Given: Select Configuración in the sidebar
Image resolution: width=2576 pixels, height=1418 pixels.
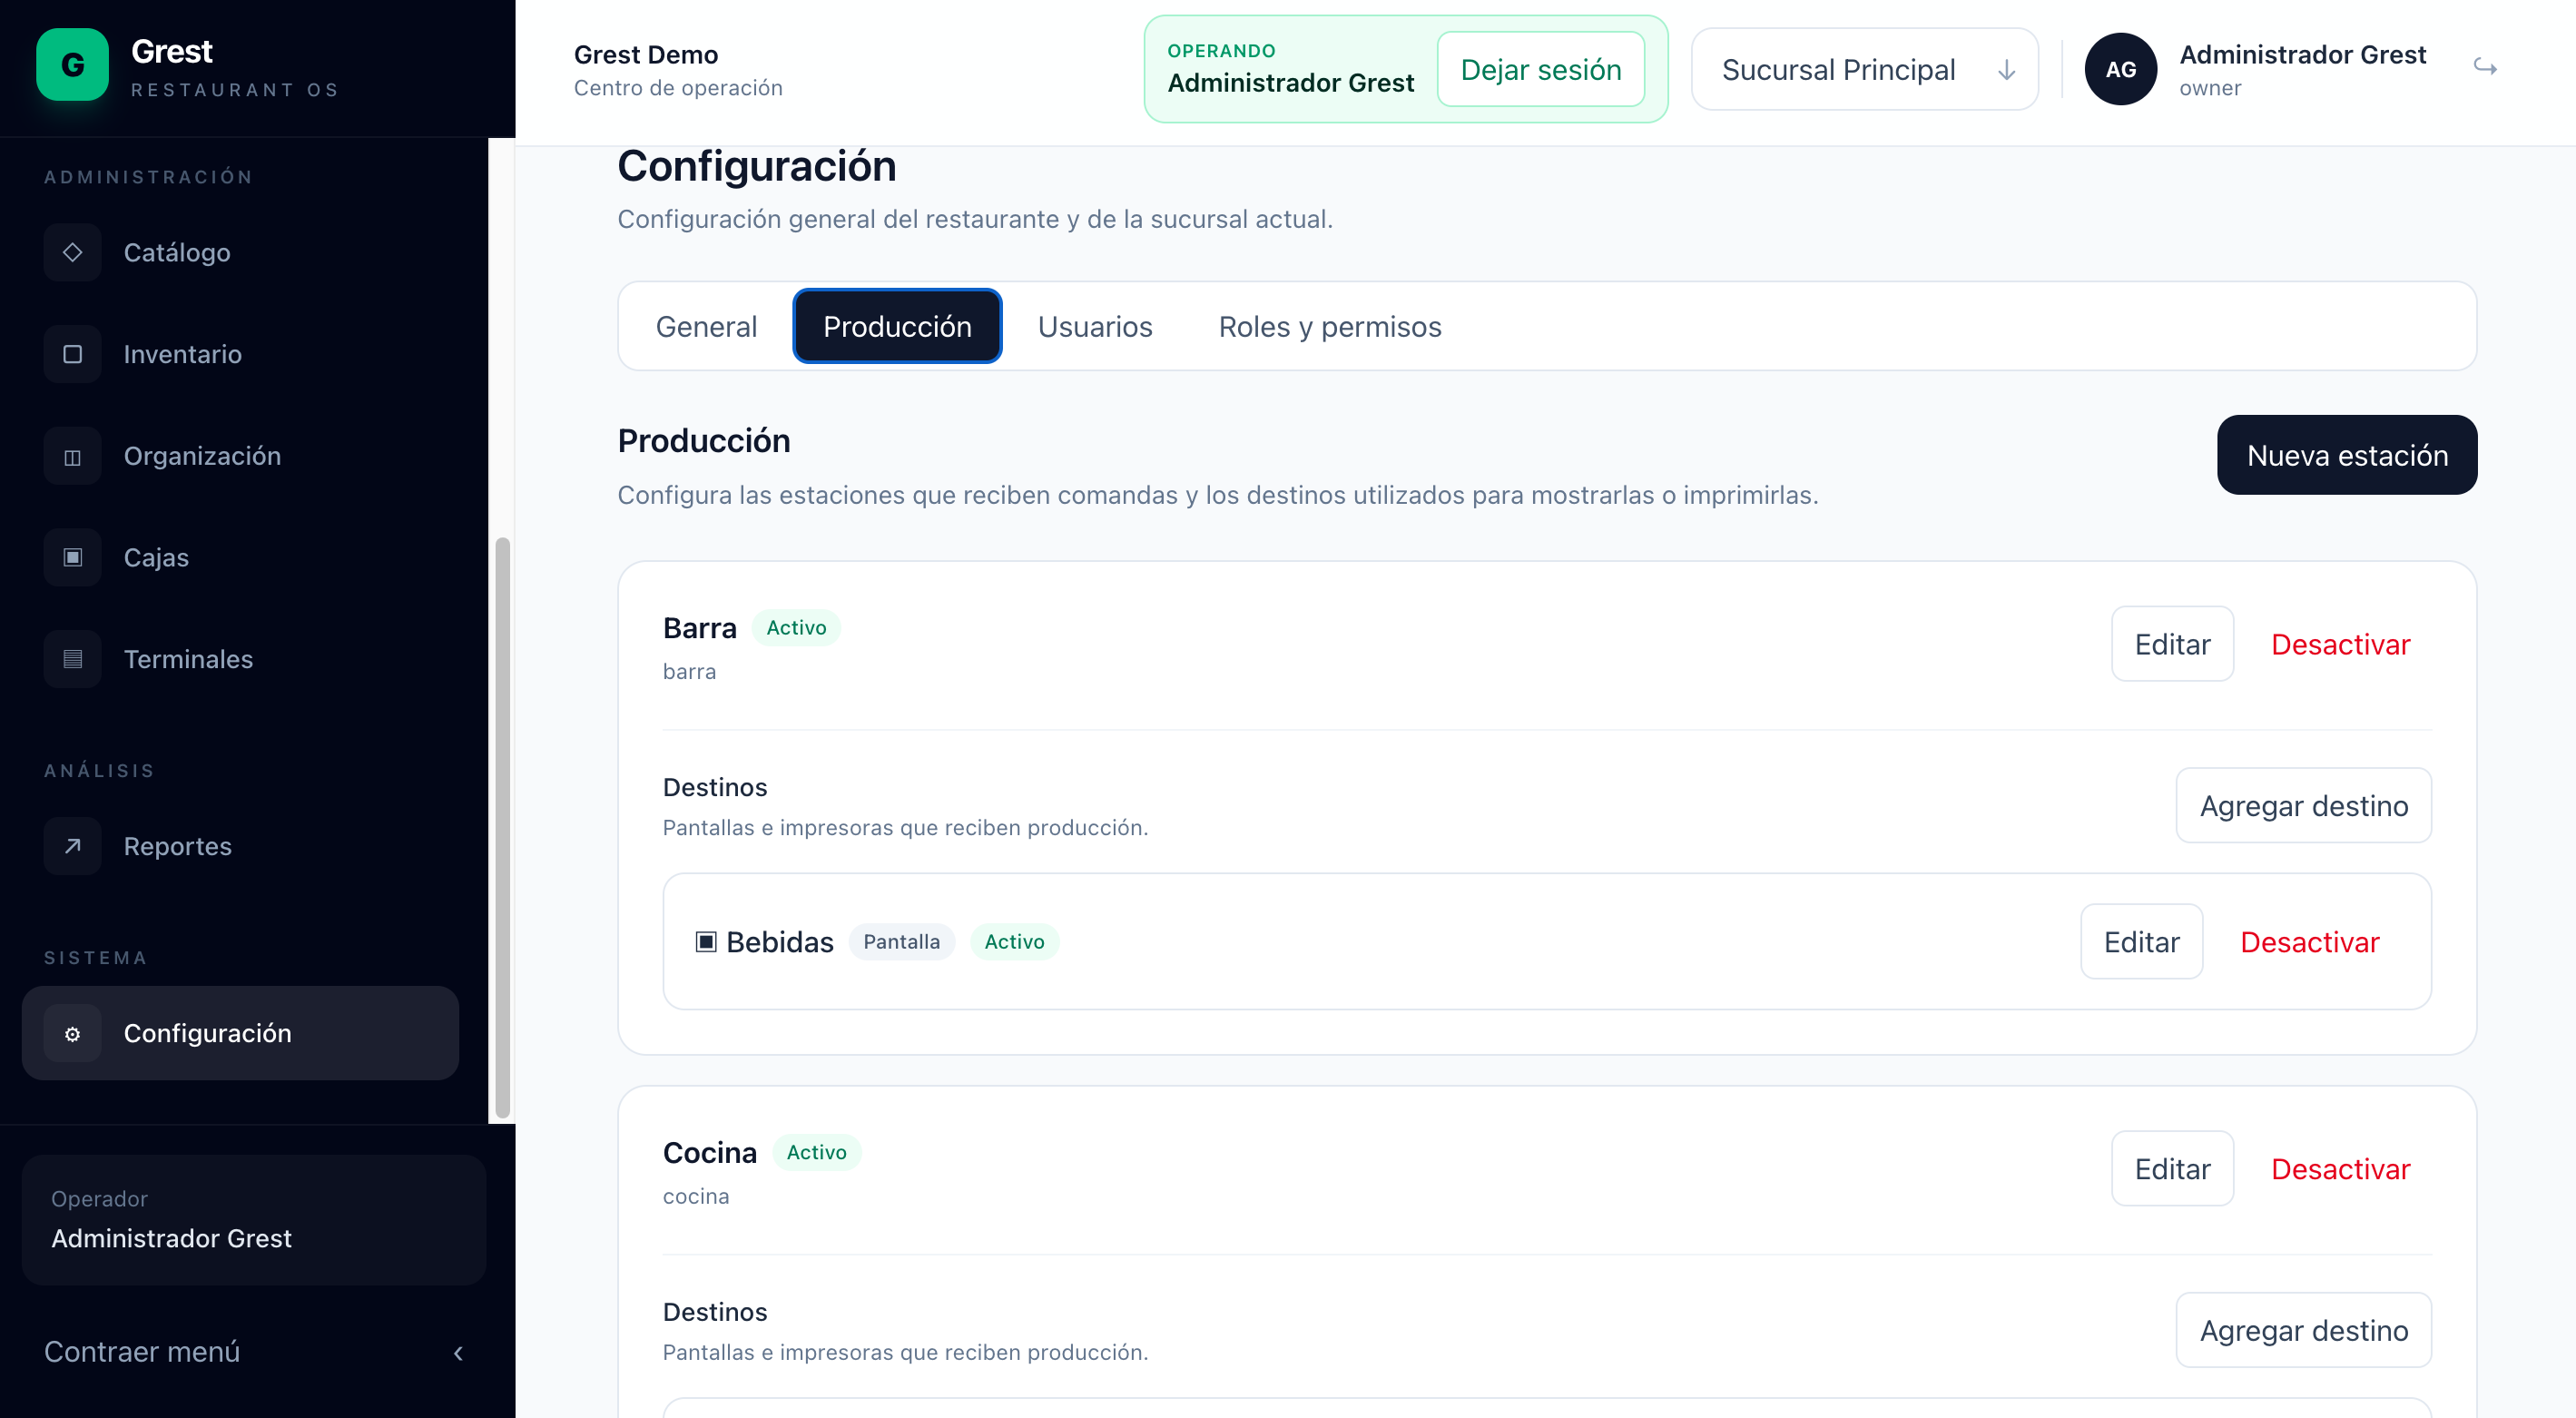Looking at the screenshot, I should coord(240,1033).
